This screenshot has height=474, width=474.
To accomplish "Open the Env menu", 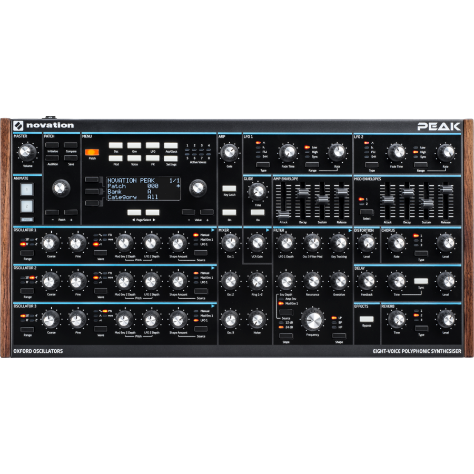I will coord(134,145).
